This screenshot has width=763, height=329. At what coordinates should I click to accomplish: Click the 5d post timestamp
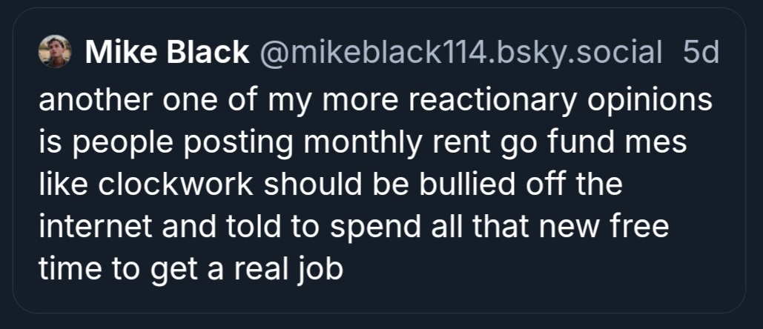pos(701,52)
